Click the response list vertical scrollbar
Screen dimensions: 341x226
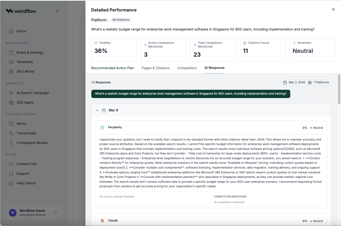339,89
